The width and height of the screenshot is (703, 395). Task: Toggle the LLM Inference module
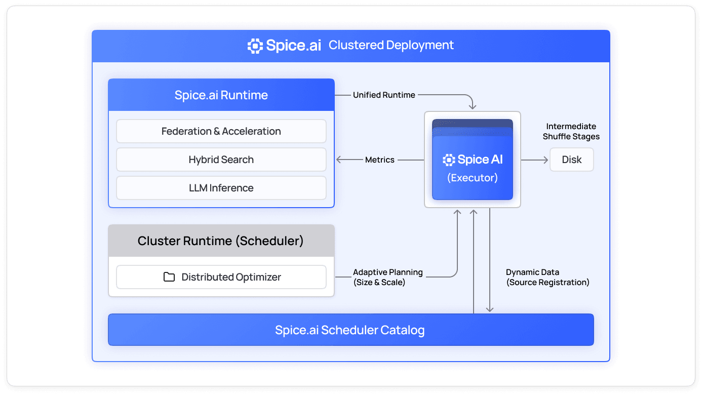pos(221,188)
